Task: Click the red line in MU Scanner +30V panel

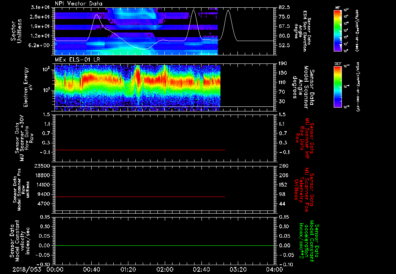Action: click(140, 150)
